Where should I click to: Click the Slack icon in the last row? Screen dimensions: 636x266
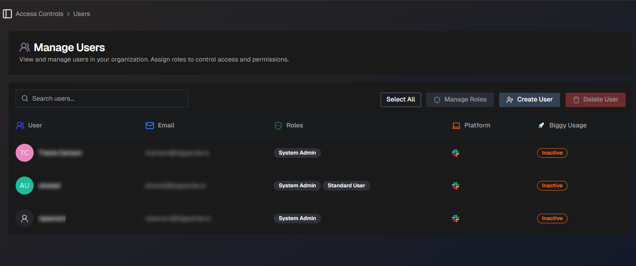[455, 218]
